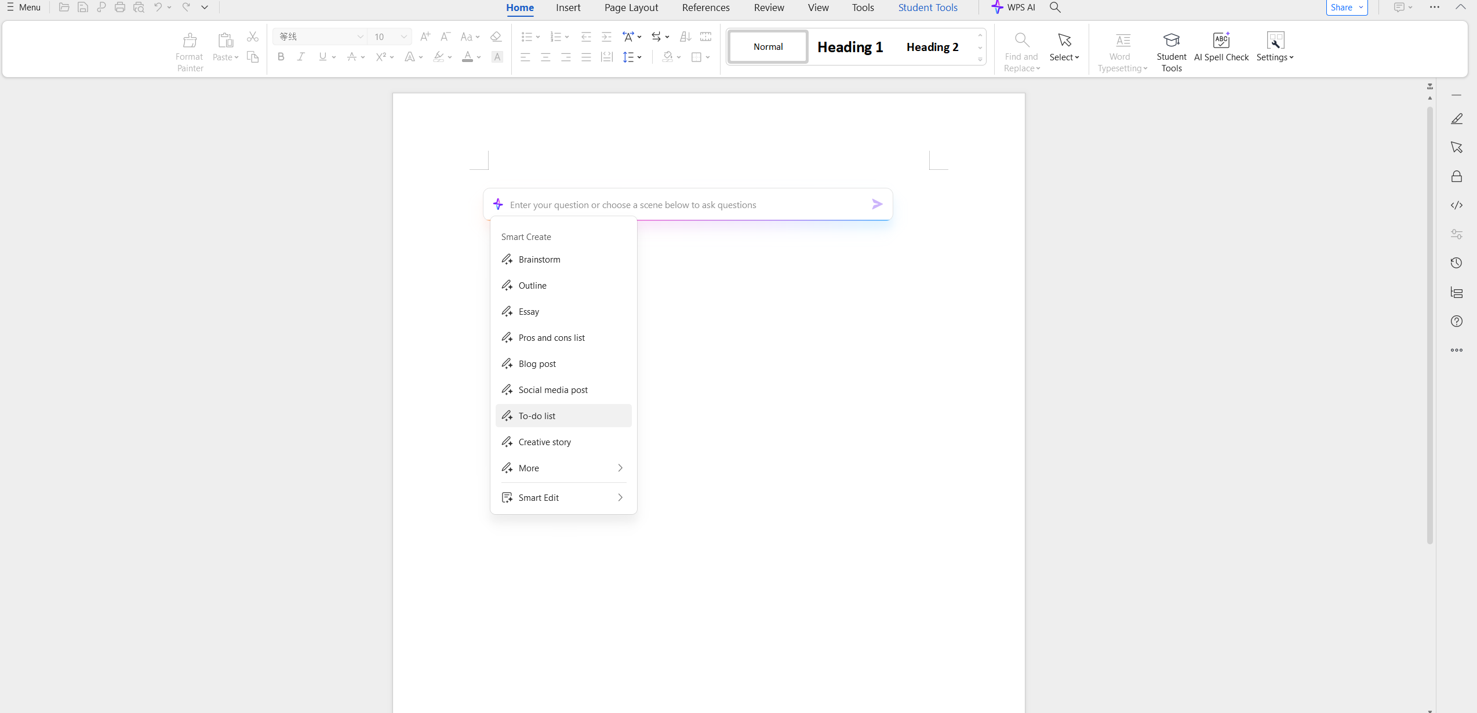This screenshot has height=713, width=1477.
Task: Click the send arrow in AI prompt
Action: point(876,204)
